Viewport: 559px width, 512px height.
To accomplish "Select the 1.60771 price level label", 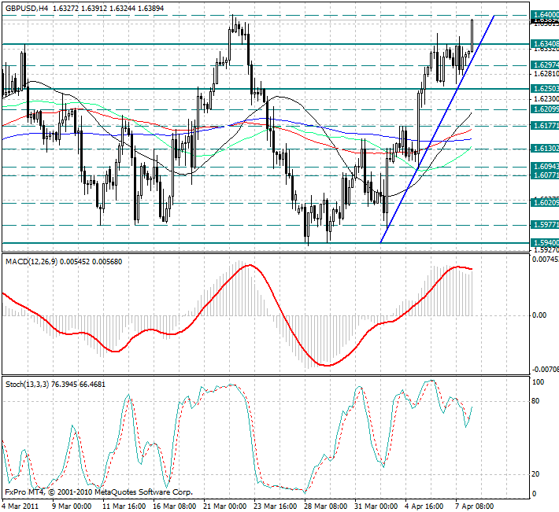I will (545, 175).
